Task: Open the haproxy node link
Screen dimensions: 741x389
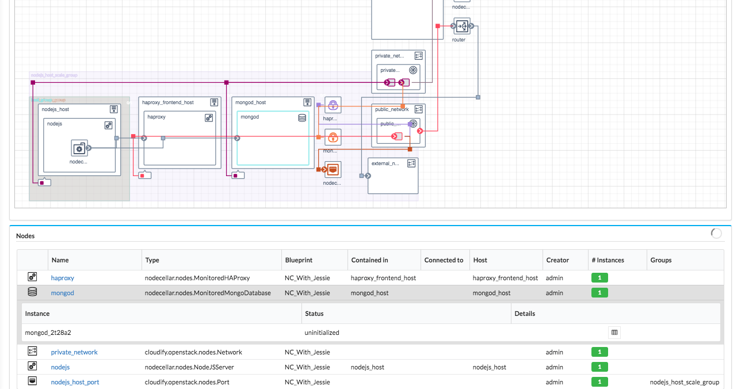Action: (x=63, y=278)
